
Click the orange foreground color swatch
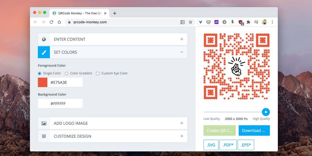43,83
